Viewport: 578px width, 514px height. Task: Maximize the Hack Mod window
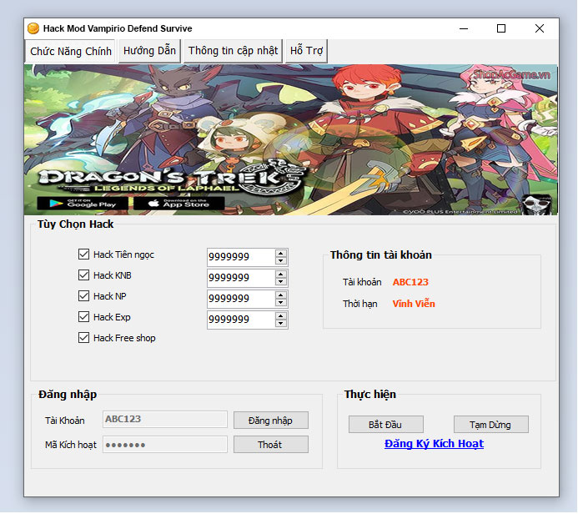(x=501, y=28)
